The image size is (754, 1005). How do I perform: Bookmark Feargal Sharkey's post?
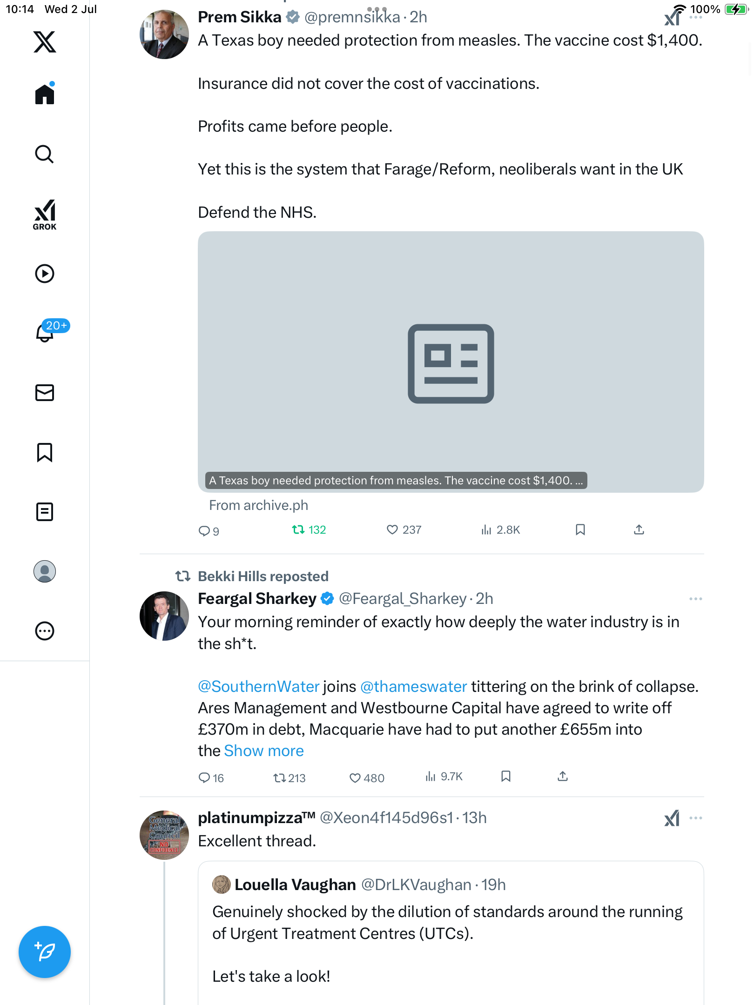point(506,776)
